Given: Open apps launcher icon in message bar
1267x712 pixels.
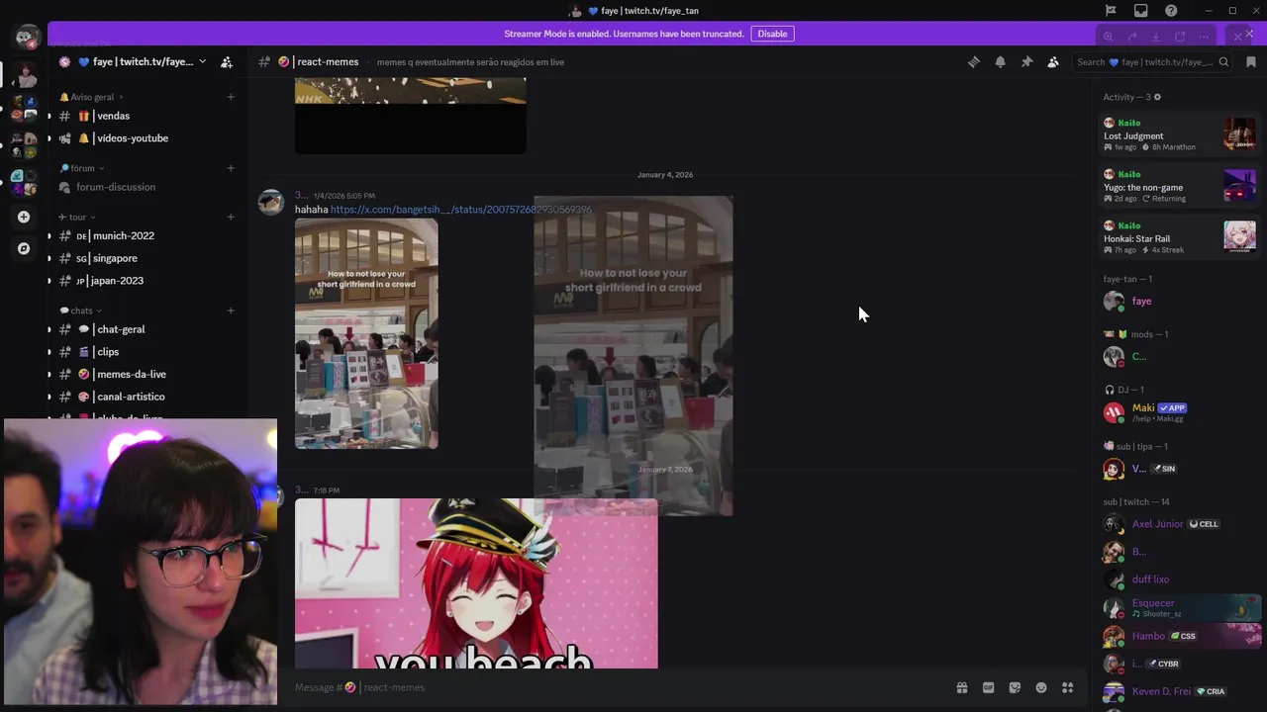Looking at the screenshot, I should click(1068, 687).
